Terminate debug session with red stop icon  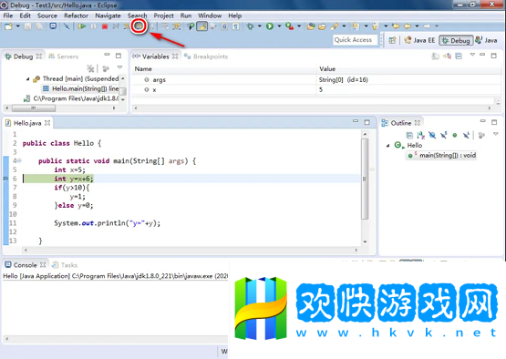(x=105, y=26)
